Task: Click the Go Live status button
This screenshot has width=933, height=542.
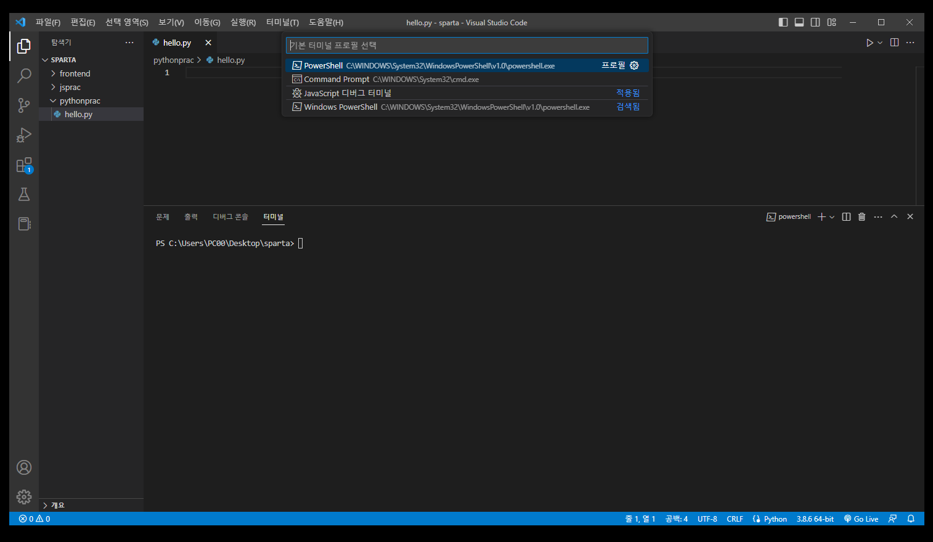Action: coord(861,519)
